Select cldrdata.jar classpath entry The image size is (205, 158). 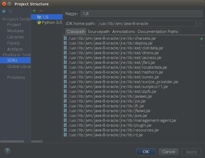116,48
